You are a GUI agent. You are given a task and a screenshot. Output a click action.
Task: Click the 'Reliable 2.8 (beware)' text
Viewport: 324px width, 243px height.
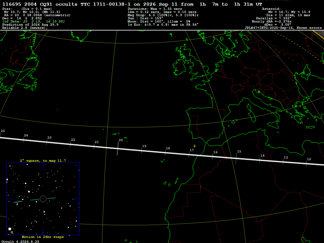(x=25, y=28)
